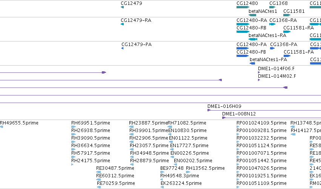321x189 pixels.
Task: Click RP001032232.5prime label
Action: pos(261,138)
